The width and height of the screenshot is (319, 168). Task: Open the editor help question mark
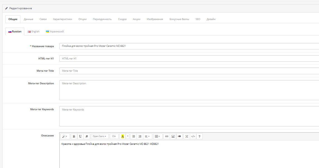point(199,136)
